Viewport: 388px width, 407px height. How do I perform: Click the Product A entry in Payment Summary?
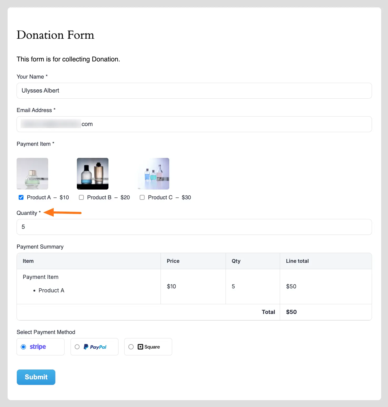[x=52, y=290]
